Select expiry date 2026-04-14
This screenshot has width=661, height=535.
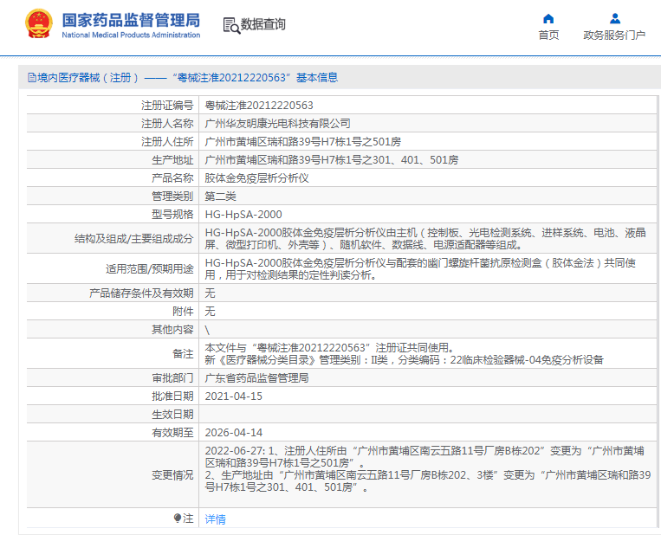(234, 433)
